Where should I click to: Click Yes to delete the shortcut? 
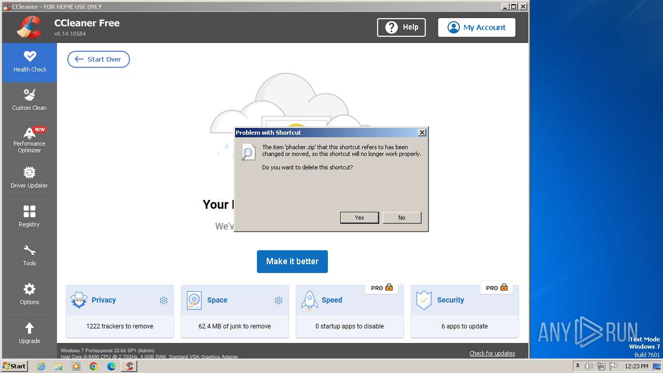tap(359, 218)
